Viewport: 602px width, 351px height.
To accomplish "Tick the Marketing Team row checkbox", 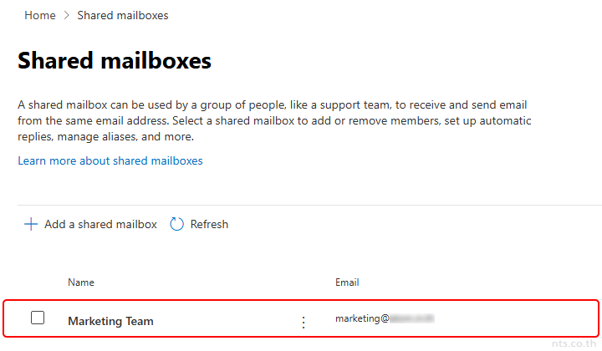I will tap(38, 318).
